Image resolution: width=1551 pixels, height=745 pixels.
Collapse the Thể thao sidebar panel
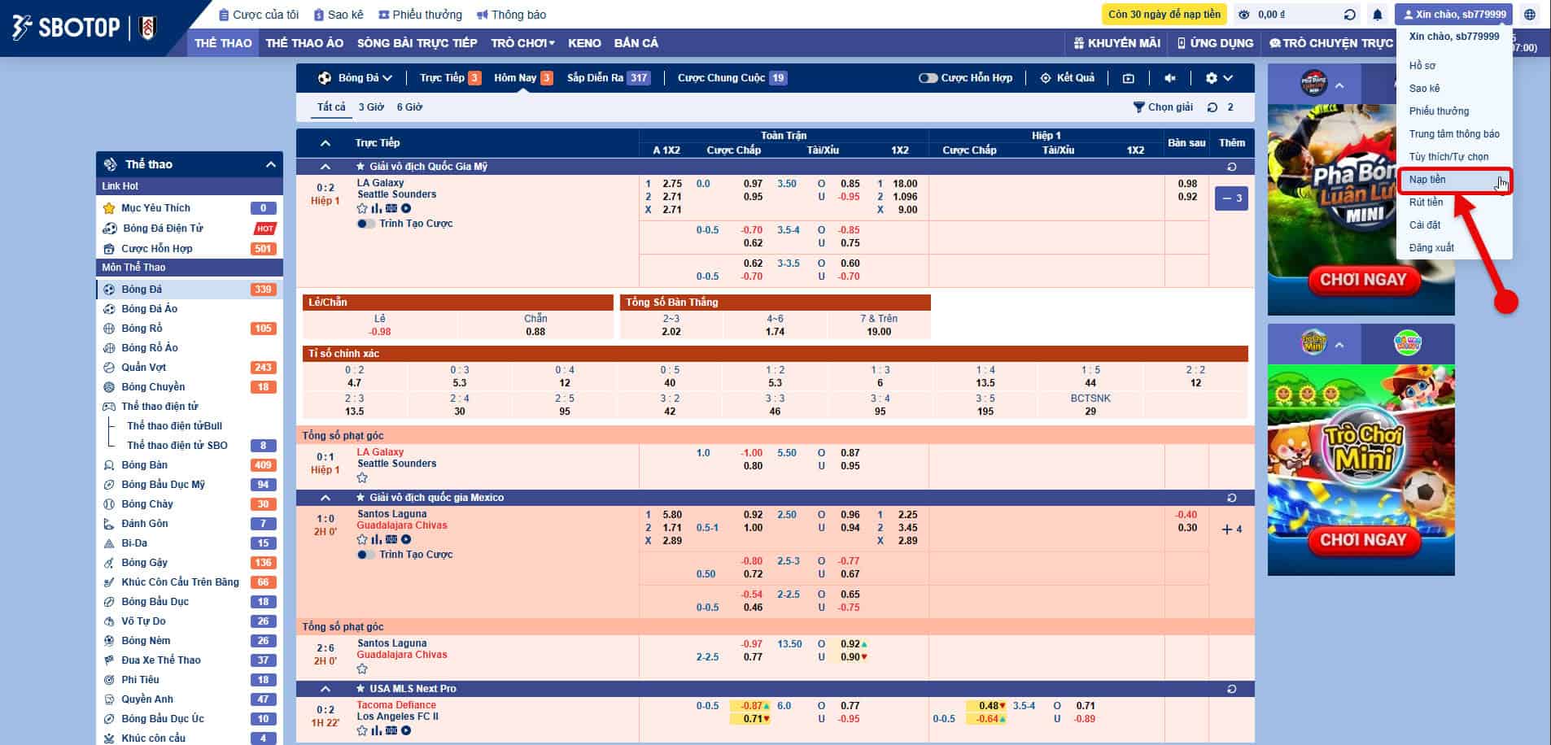pos(270,164)
